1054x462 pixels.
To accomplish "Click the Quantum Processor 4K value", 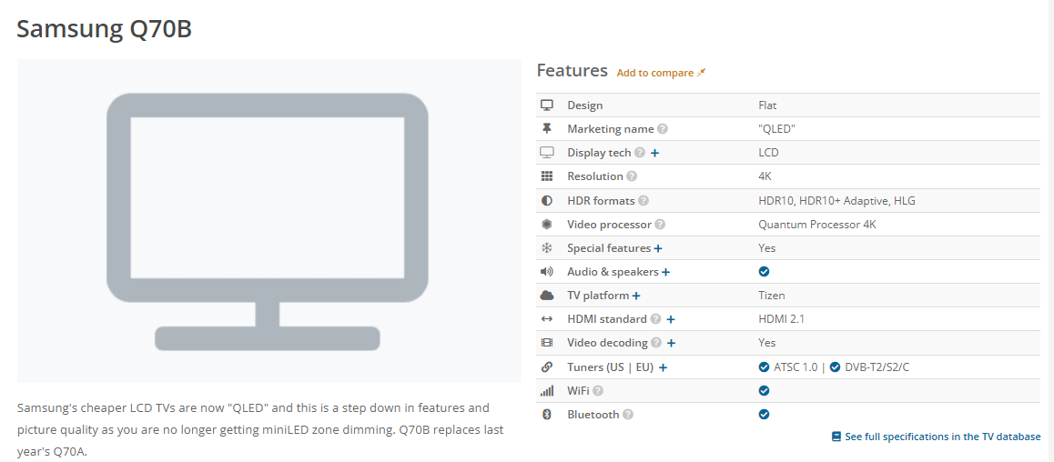I will (817, 225).
